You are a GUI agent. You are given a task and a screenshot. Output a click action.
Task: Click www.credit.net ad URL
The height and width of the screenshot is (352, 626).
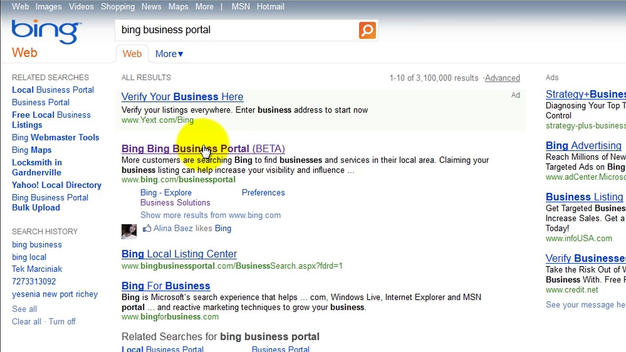pos(572,290)
